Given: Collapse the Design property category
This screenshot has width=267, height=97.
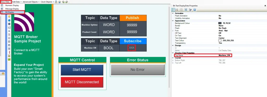Looking at the screenshot, I should [173, 45].
